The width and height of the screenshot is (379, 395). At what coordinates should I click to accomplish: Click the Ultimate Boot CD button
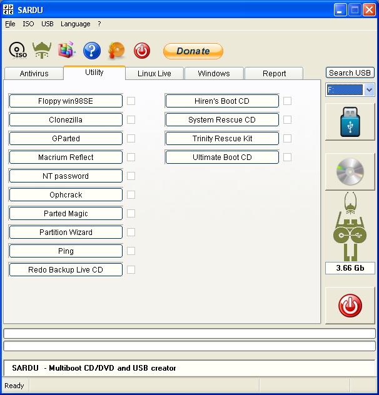pyautogui.click(x=222, y=157)
